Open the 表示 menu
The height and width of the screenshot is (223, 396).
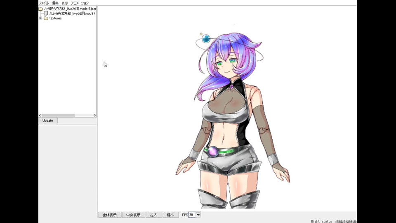tap(65, 3)
